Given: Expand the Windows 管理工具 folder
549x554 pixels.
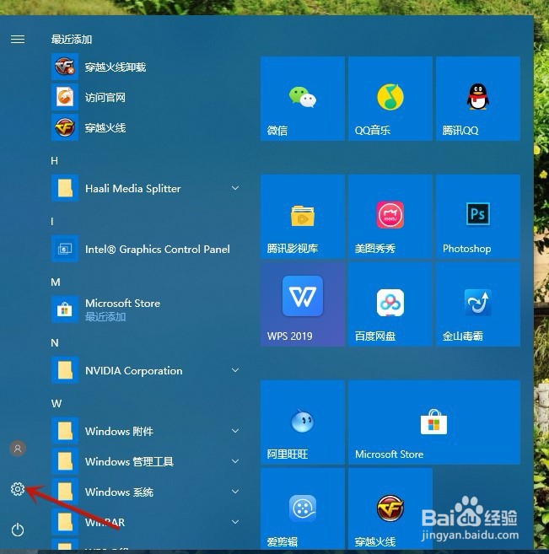Looking at the screenshot, I should [x=147, y=461].
